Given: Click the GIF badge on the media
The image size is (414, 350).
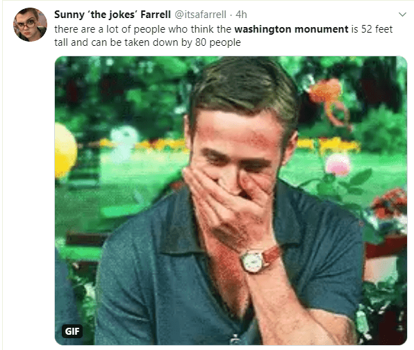Looking at the screenshot, I should 72,331.
